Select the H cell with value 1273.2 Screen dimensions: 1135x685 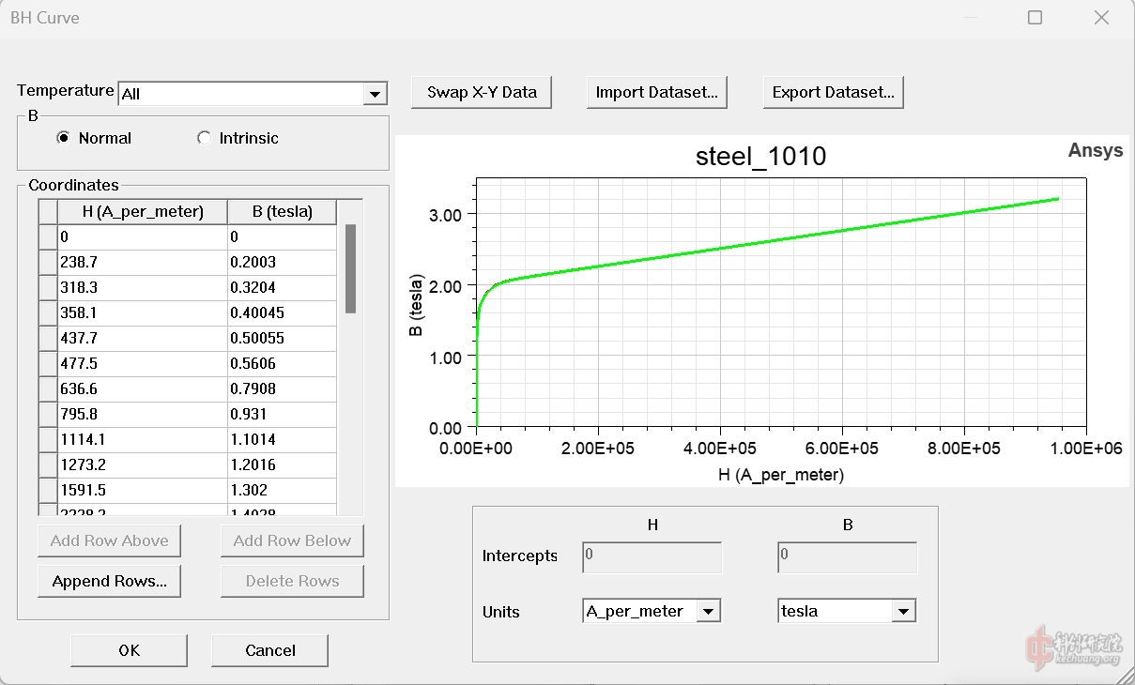coord(143,464)
